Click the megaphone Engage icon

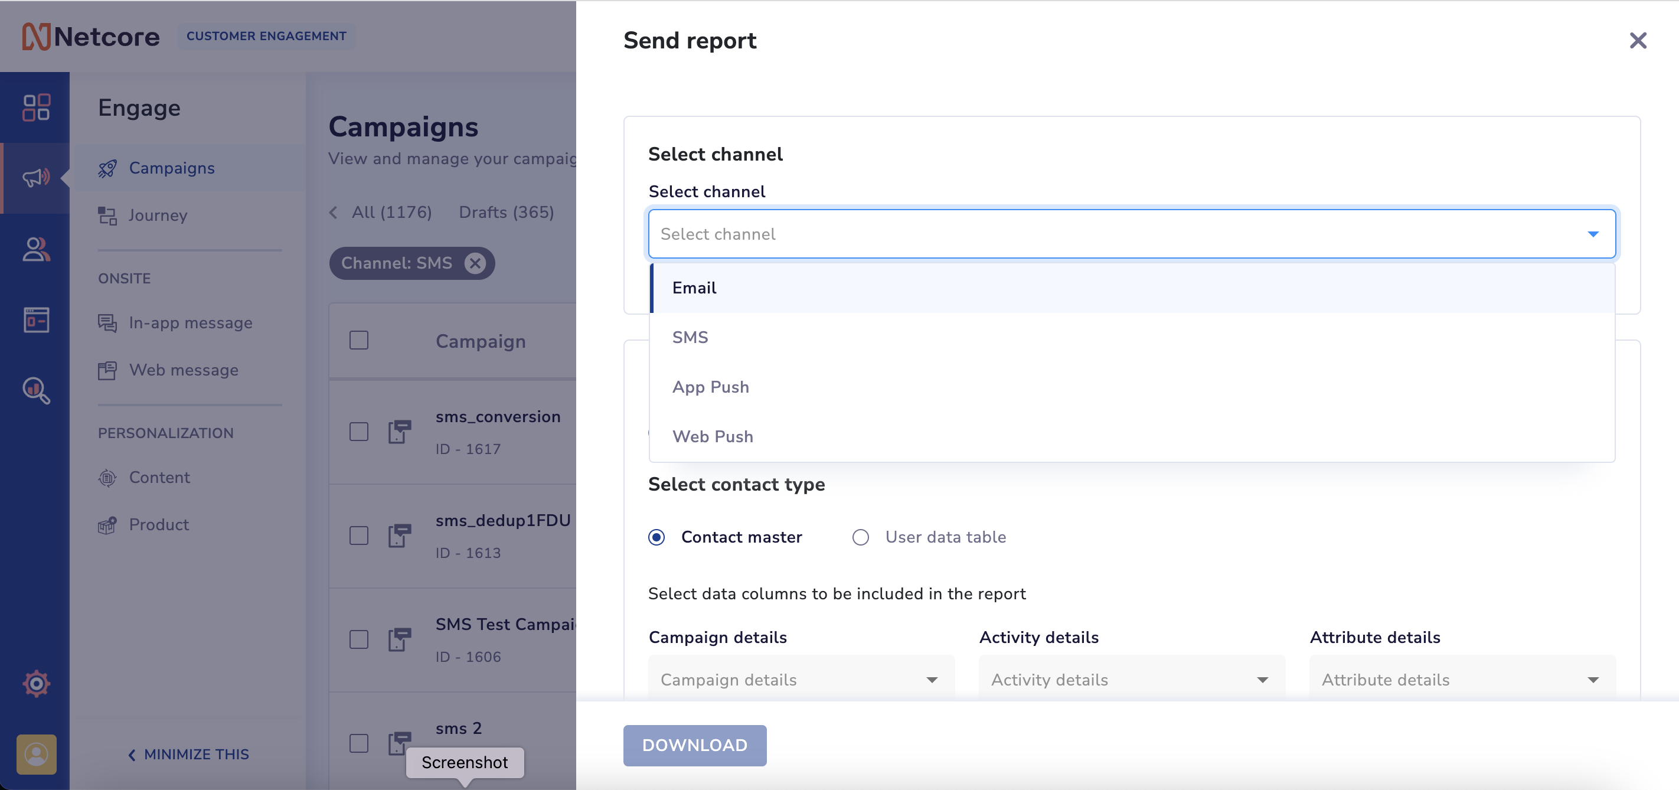[x=36, y=177]
